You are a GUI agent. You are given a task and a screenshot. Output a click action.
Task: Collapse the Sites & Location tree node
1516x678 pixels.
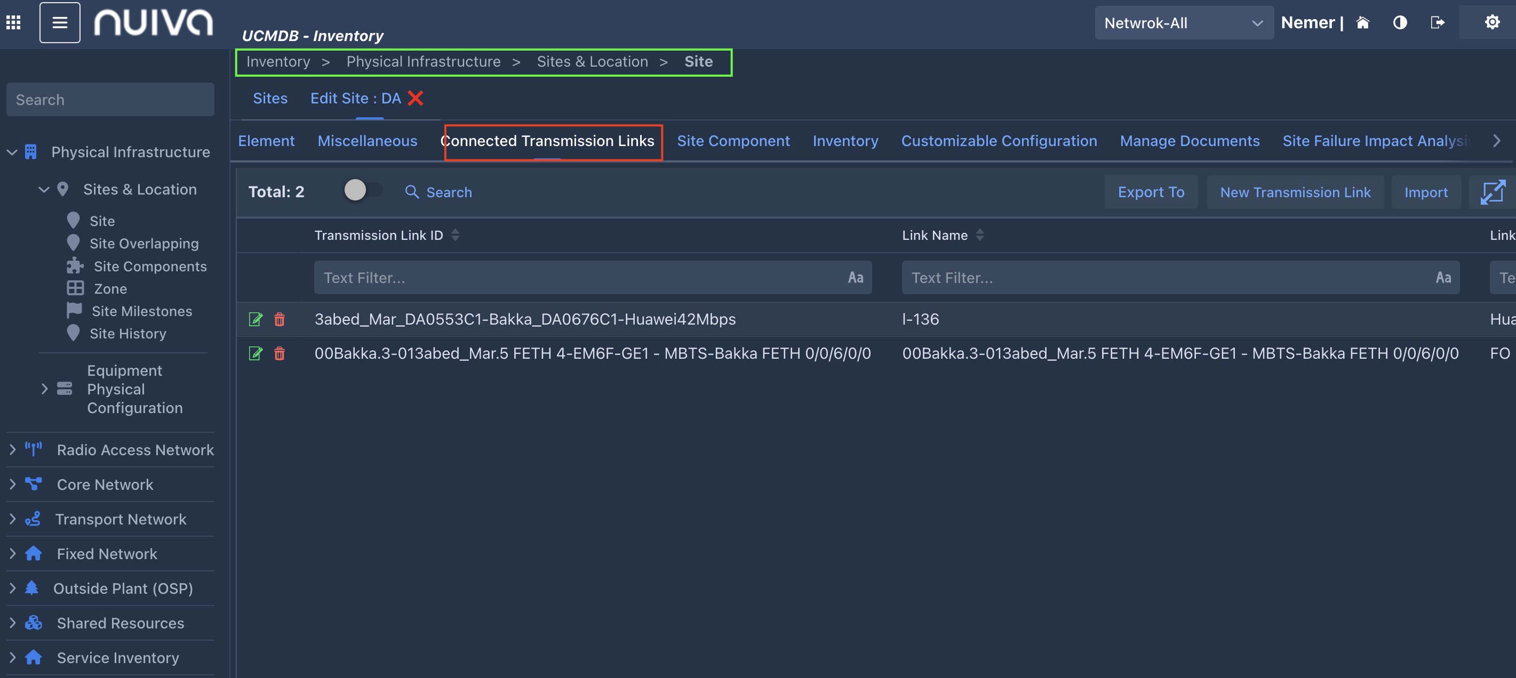coord(44,189)
